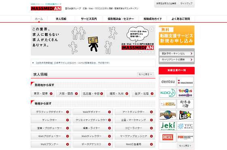Browse Webプロデューサー jobs
The width and height of the screenshot is (227, 150).
51,136
